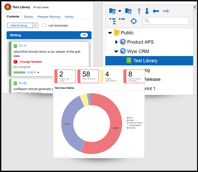
Task: Click the locate current item crosshair icon
Action: tap(134, 21)
